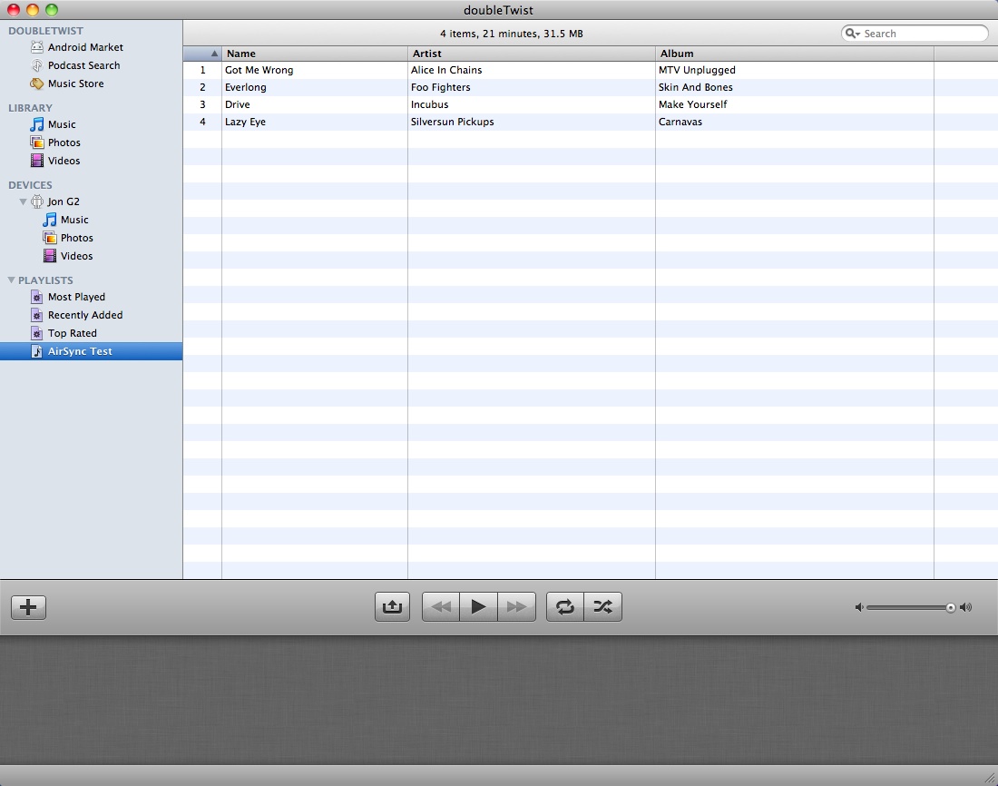This screenshot has height=786, width=998.
Task: Click the add playlist plus button
Action: pyautogui.click(x=29, y=607)
